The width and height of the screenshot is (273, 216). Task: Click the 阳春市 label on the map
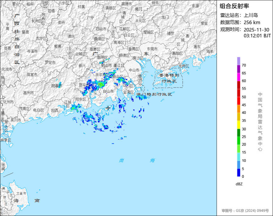(57, 86)
